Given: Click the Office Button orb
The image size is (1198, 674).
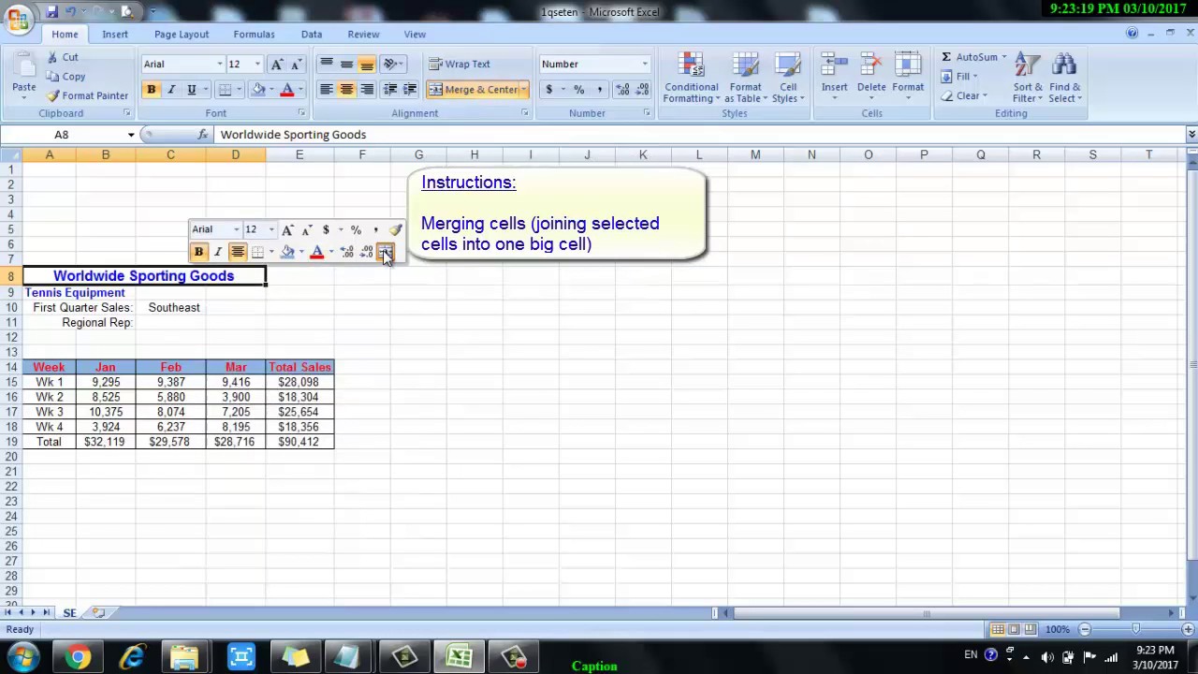Looking at the screenshot, I should tap(18, 19).
